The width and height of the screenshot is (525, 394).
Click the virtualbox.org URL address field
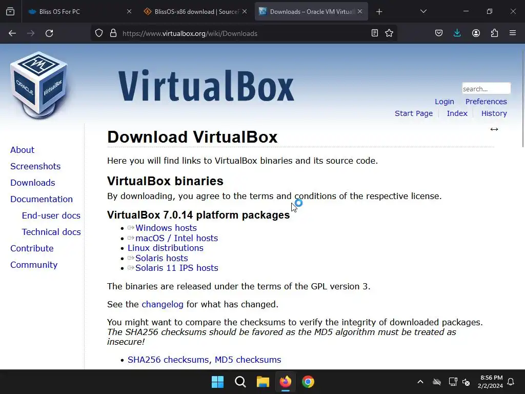(244, 33)
